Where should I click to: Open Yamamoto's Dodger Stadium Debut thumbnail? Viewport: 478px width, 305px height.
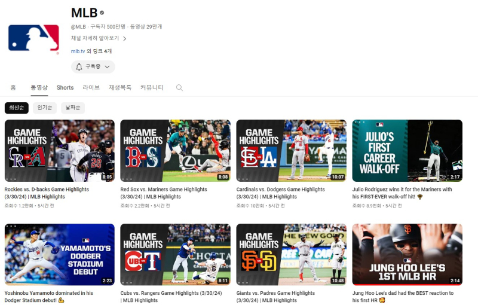tap(59, 255)
